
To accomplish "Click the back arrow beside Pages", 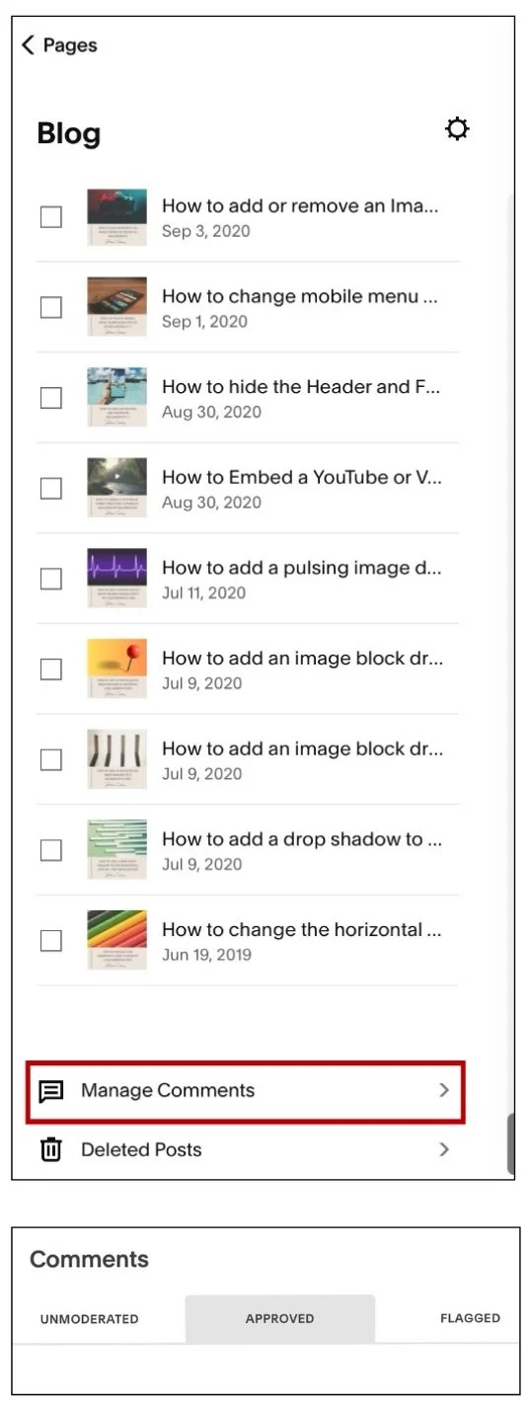I will (28, 44).
